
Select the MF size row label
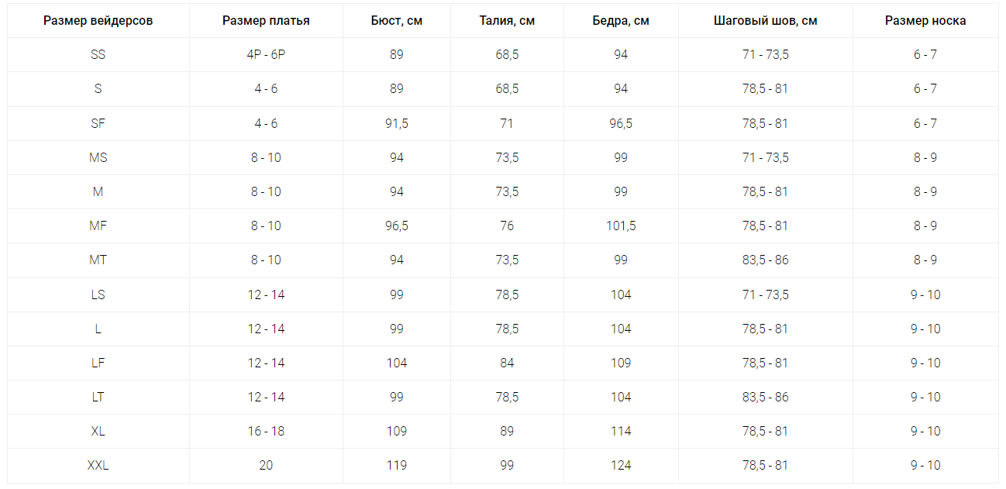click(98, 226)
